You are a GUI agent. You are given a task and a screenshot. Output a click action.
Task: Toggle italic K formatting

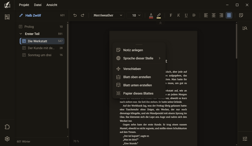[178, 15]
